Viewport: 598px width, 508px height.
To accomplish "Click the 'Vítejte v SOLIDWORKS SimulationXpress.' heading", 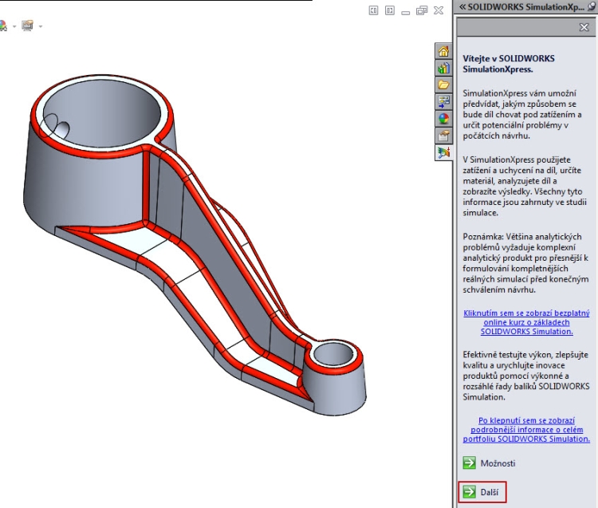I will click(509, 64).
